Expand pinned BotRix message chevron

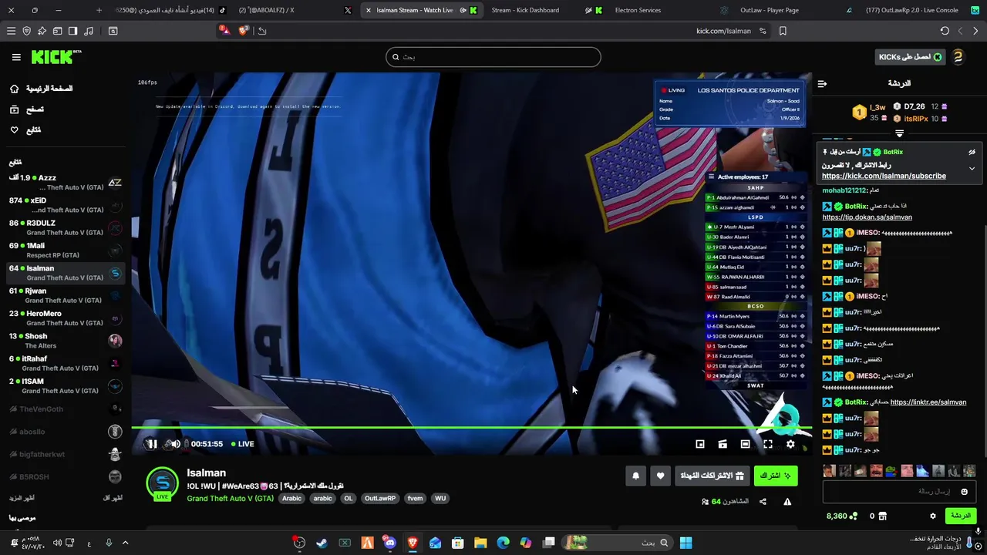pos(972,168)
